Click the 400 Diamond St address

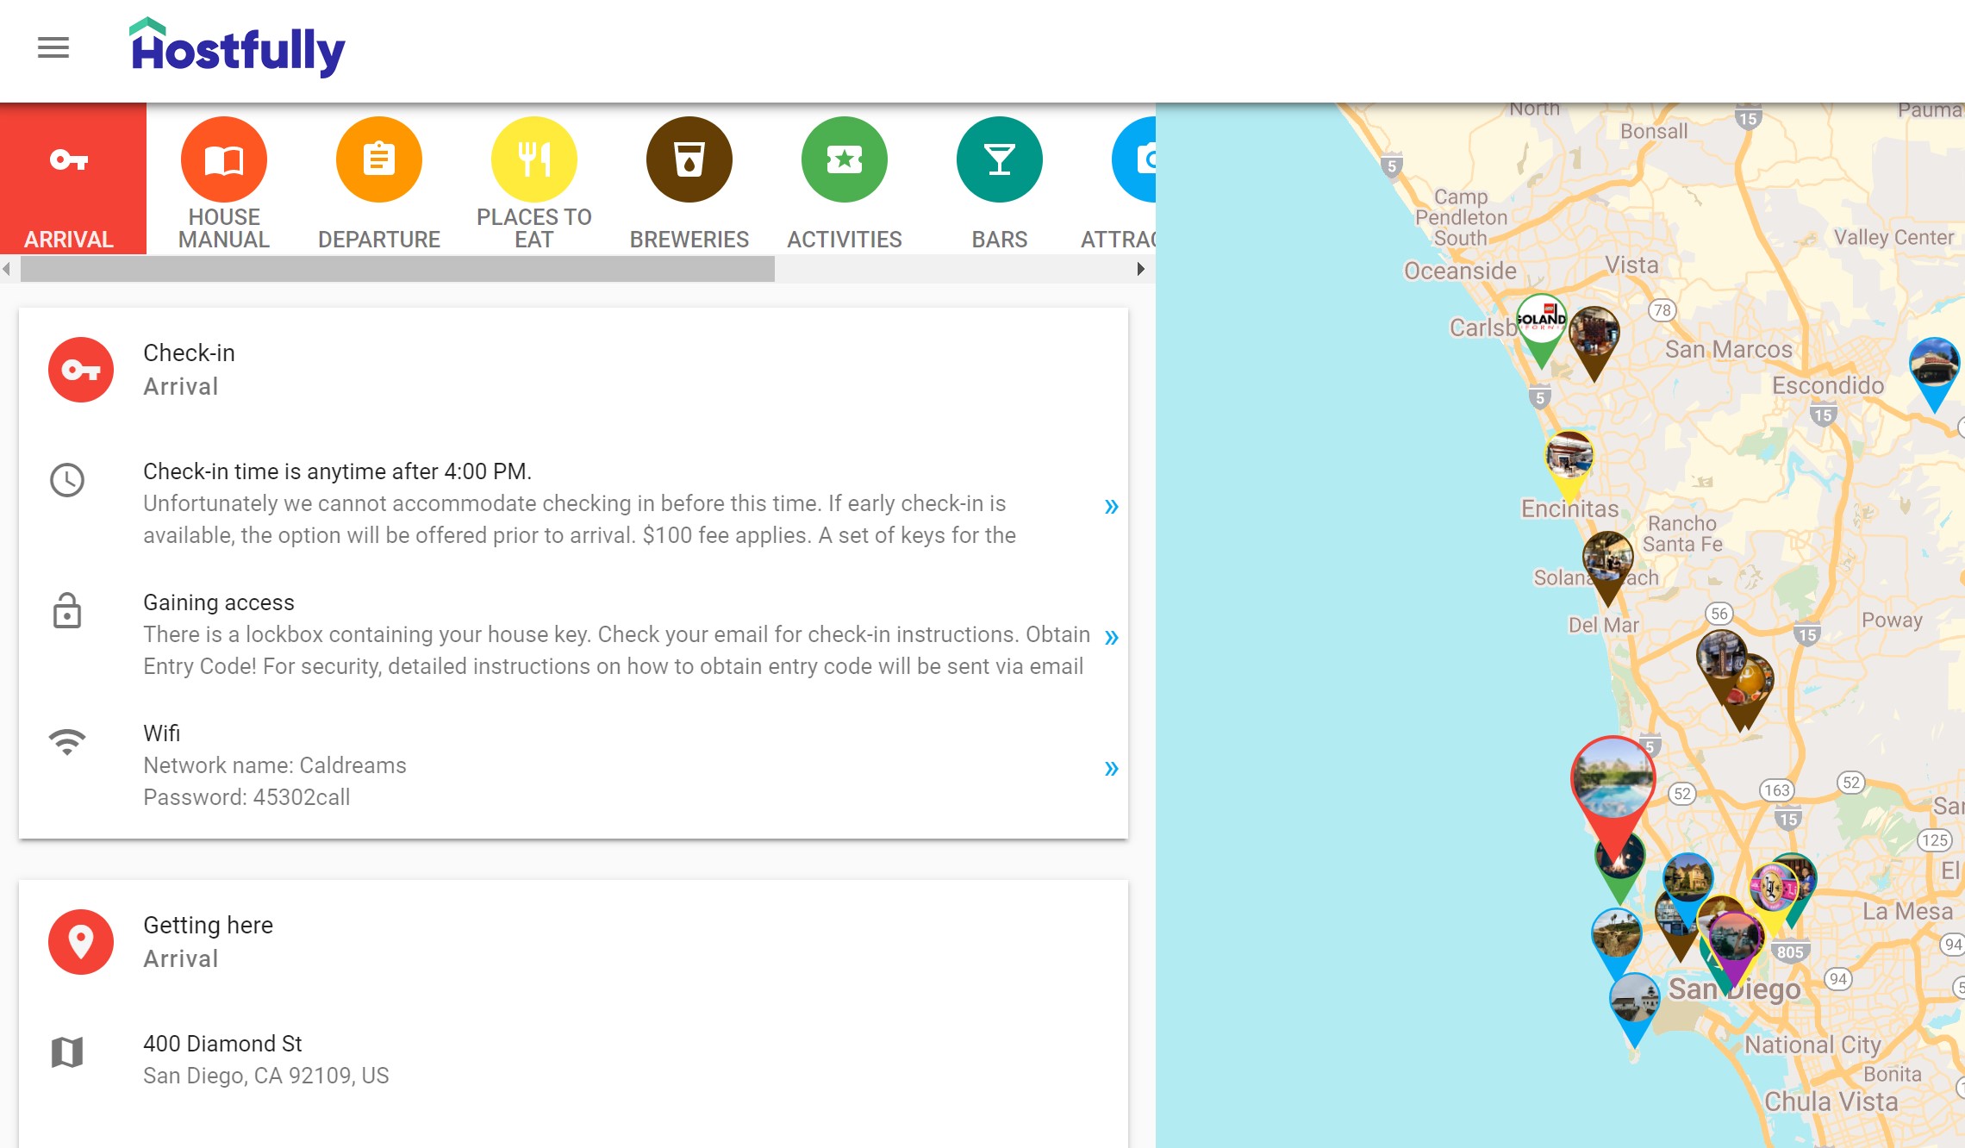[222, 1044]
